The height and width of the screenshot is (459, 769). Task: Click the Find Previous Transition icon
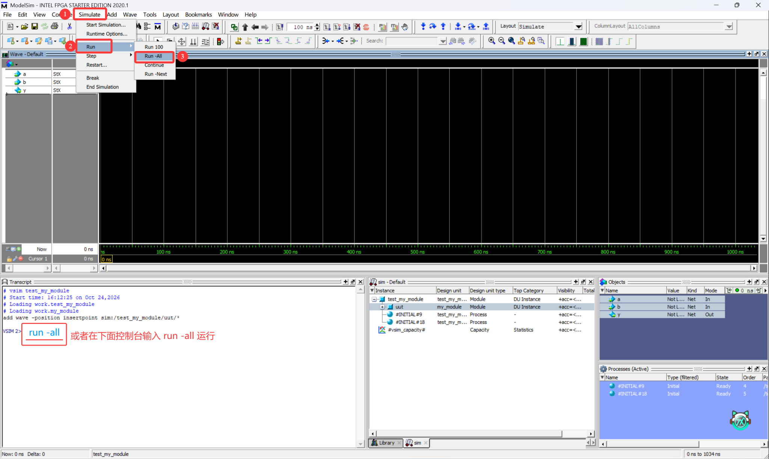point(259,41)
